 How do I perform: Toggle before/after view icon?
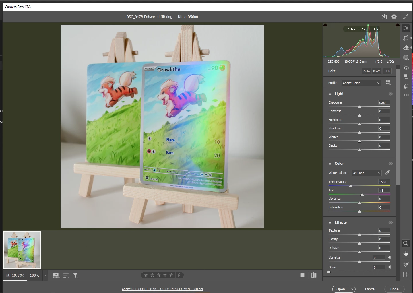314,275
